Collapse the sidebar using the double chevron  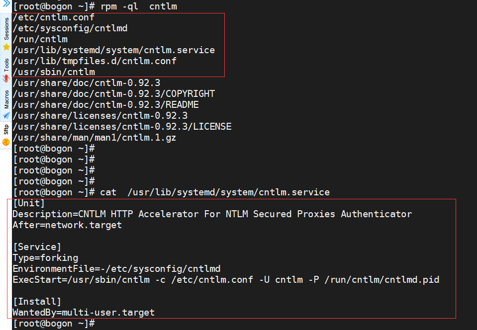click(5, 4)
